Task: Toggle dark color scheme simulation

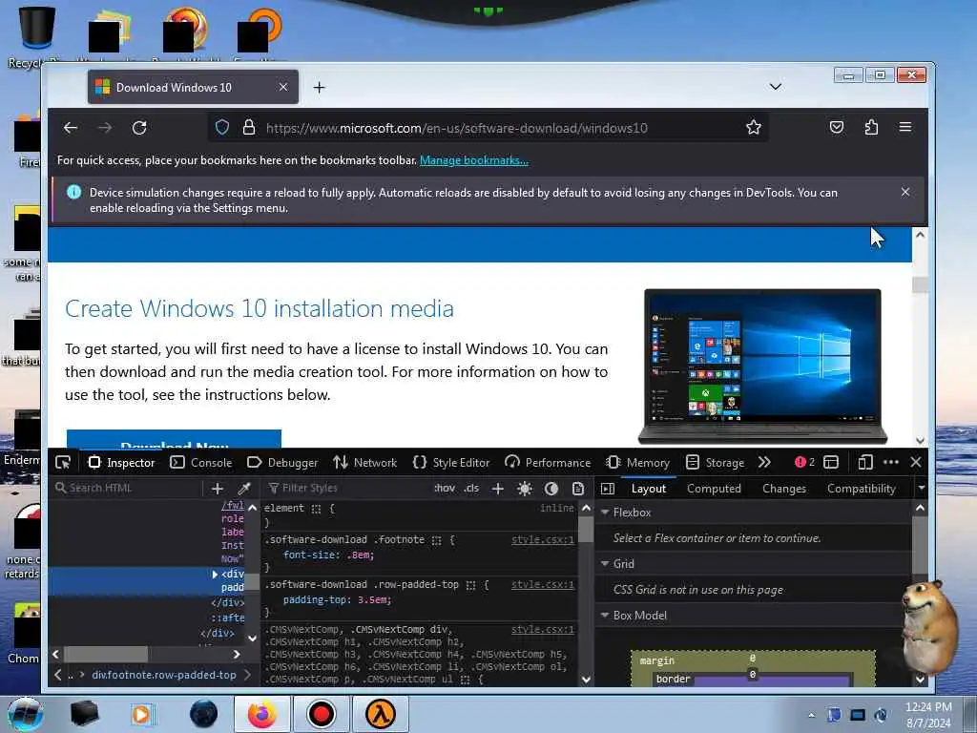Action: pos(551,489)
